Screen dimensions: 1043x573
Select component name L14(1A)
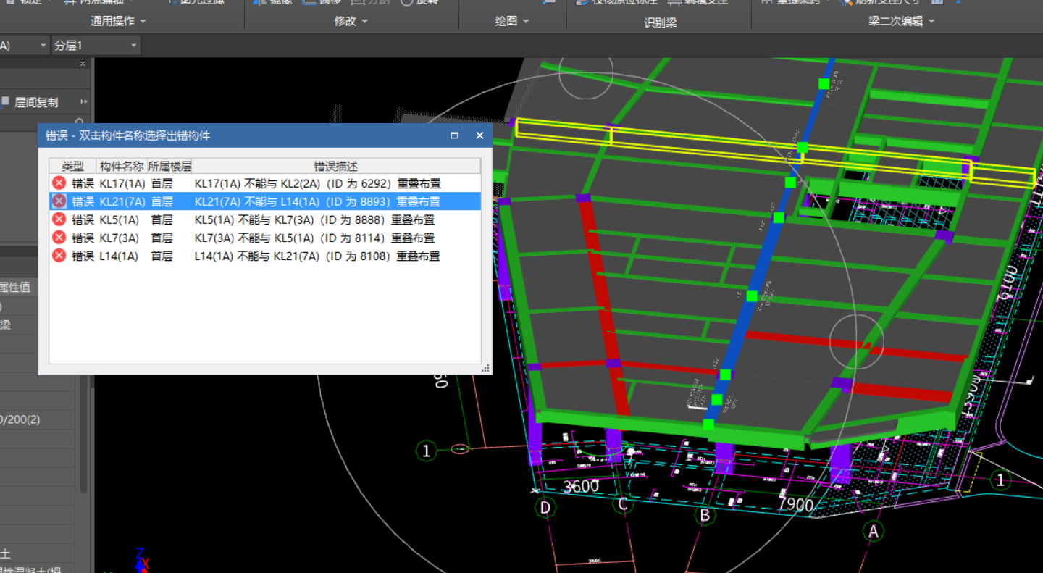coord(119,256)
